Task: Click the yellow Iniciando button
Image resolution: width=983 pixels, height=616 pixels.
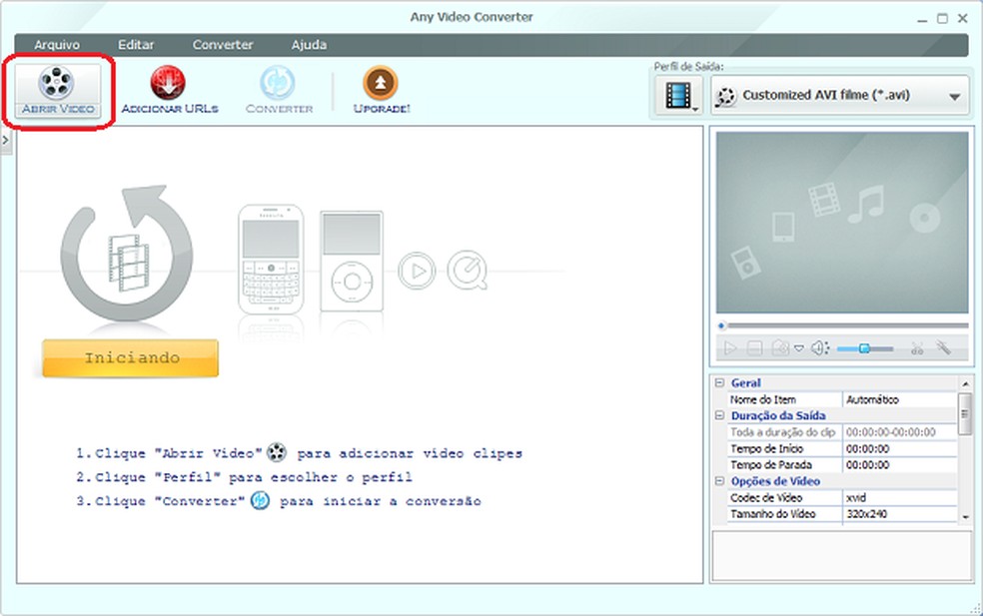Action: pyautogui.click(x=131, y=357)
